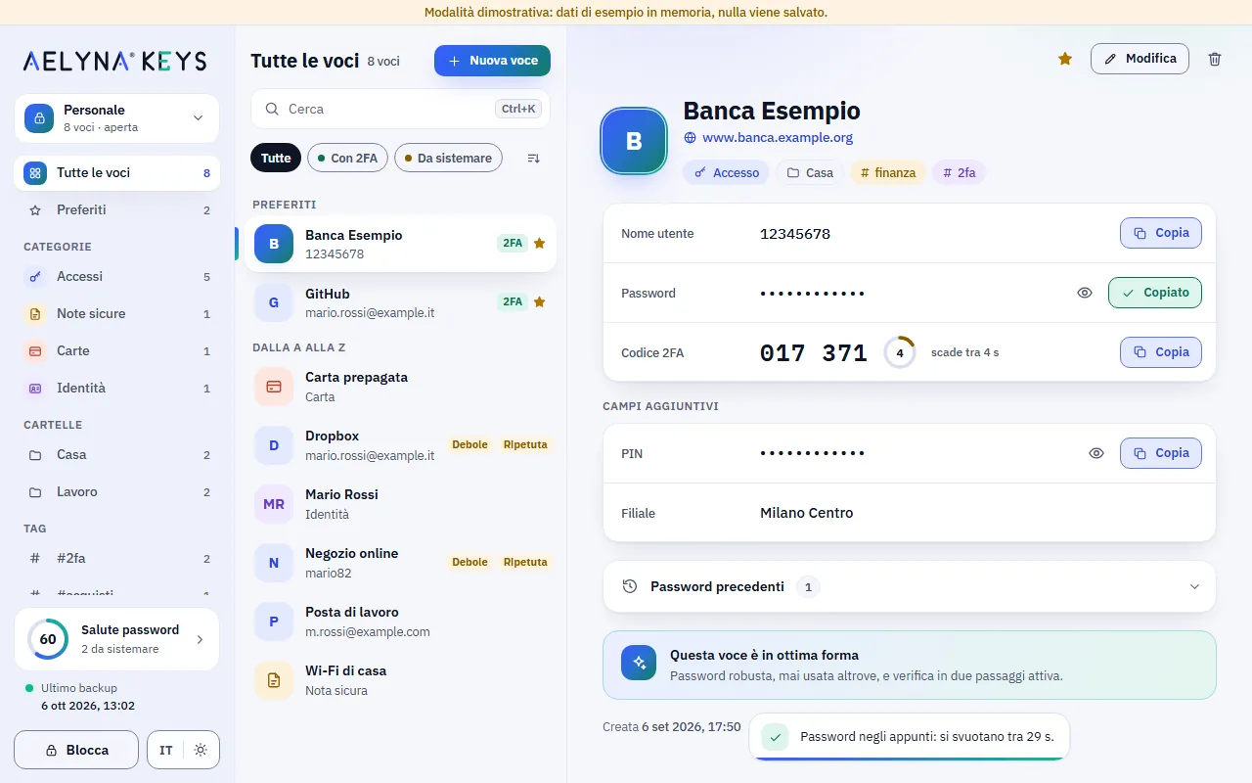Open the Lavoro folder in sidebar
The width and height of the screenshot is (1252, 783).
pyautogui.click(x=117, y=491)
